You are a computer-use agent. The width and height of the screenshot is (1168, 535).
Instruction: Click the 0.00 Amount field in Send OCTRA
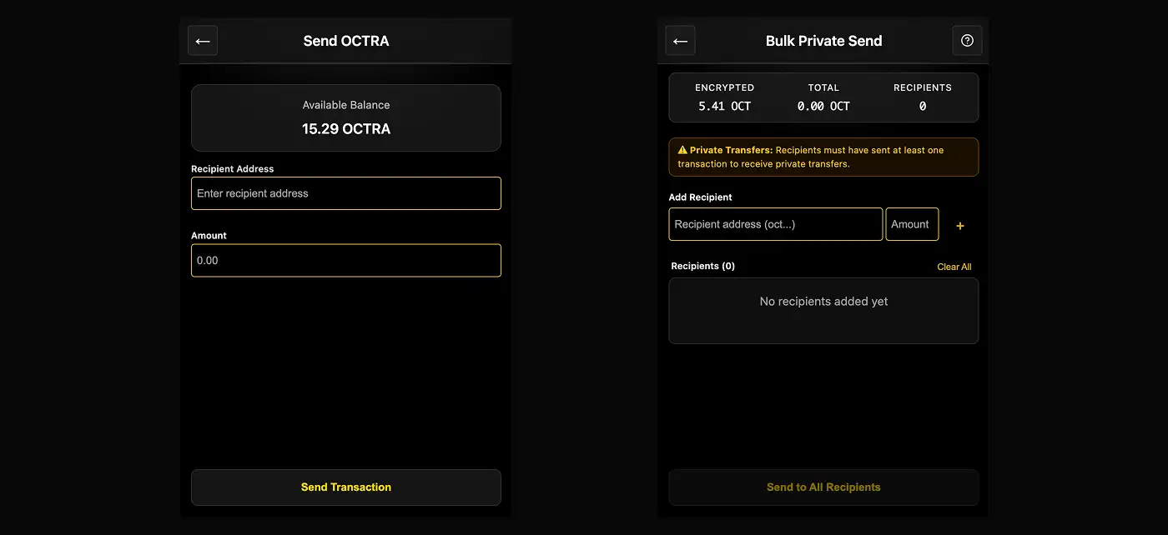coord(345,260)
